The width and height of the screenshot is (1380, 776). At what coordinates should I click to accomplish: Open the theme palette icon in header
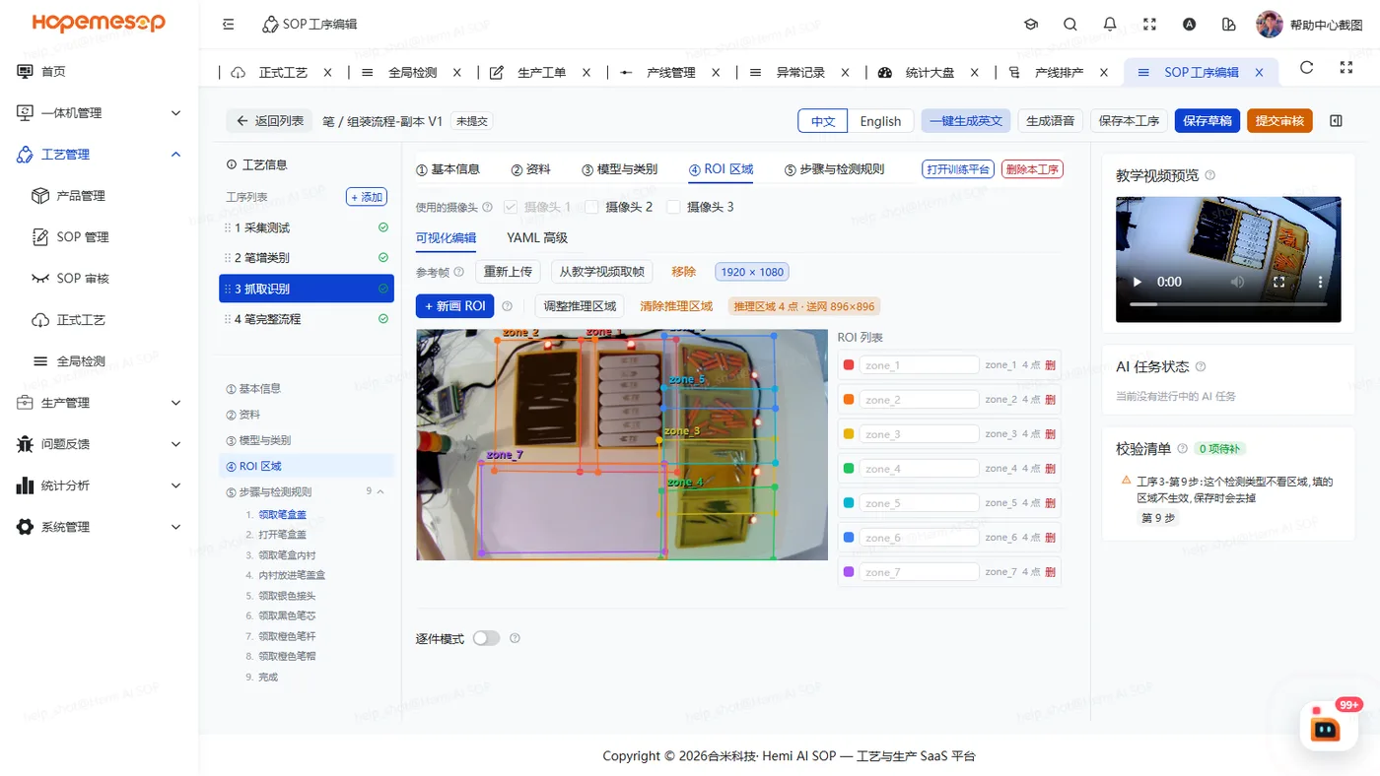tap(1228, 24)
